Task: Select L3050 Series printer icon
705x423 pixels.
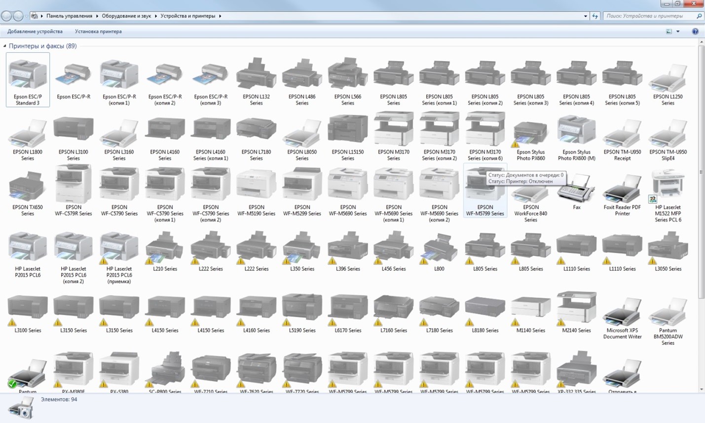Action: (x=668, y=248)
